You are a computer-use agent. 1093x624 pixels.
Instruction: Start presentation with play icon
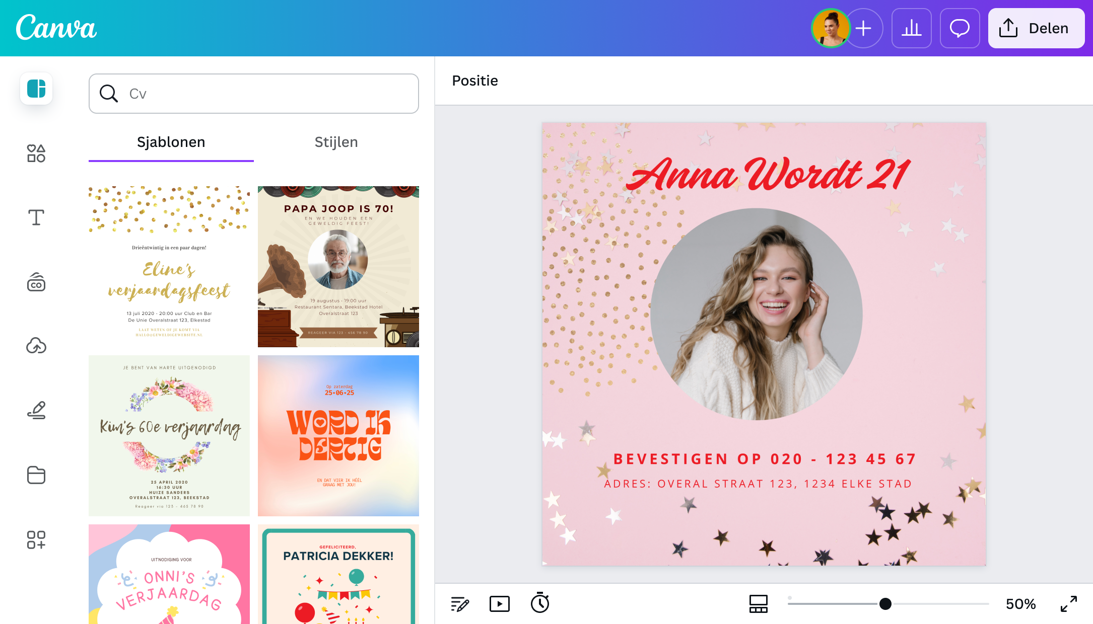(500, 604)
